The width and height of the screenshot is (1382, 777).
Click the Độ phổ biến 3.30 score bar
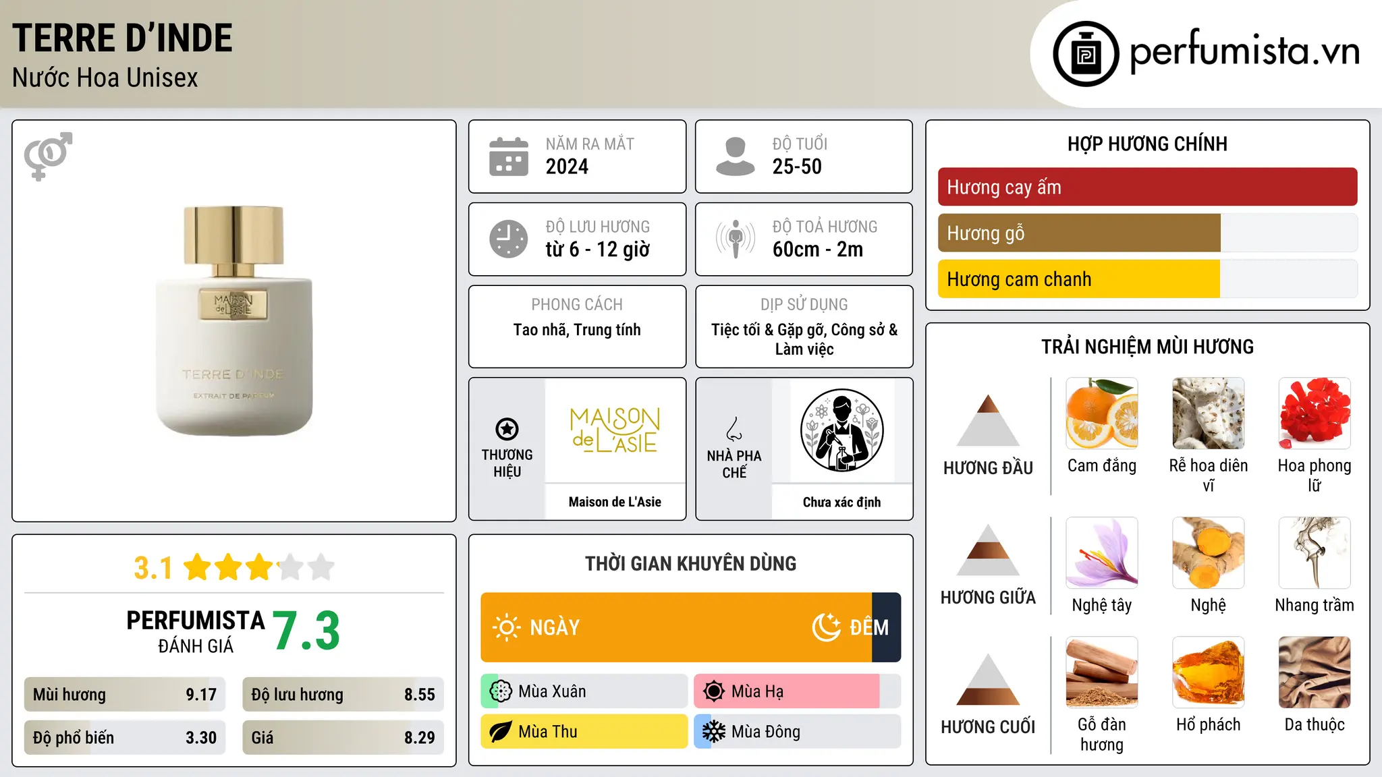pyautogui.click(x=125, y=737)
